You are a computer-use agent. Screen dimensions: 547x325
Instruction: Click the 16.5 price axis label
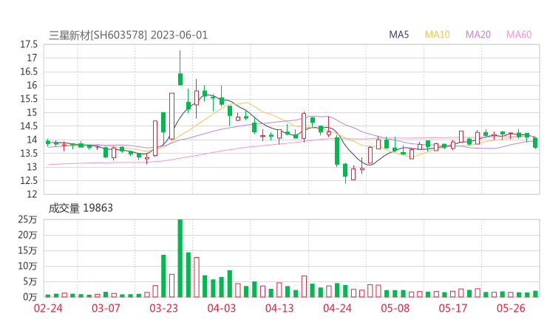pos(29,72)
